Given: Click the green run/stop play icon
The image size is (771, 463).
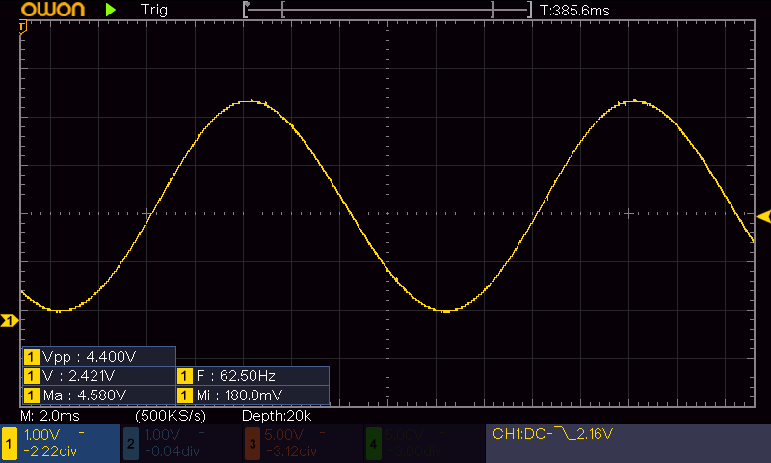Looking at the screenshot, I should pos(111,10).
